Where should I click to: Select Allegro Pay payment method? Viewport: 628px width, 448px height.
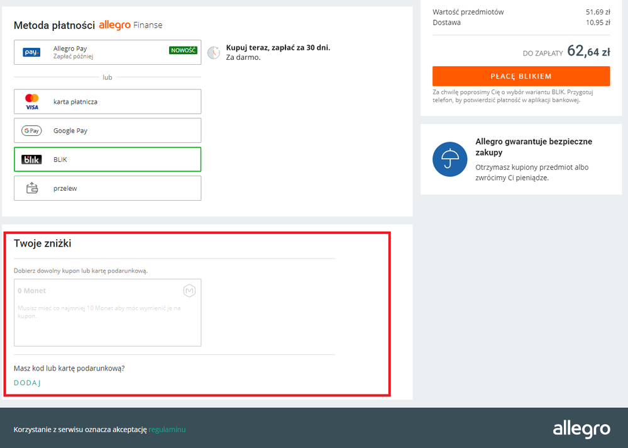107,52
